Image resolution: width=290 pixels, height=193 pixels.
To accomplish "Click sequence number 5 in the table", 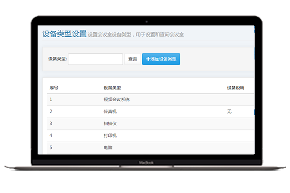I will click(51, 148).
